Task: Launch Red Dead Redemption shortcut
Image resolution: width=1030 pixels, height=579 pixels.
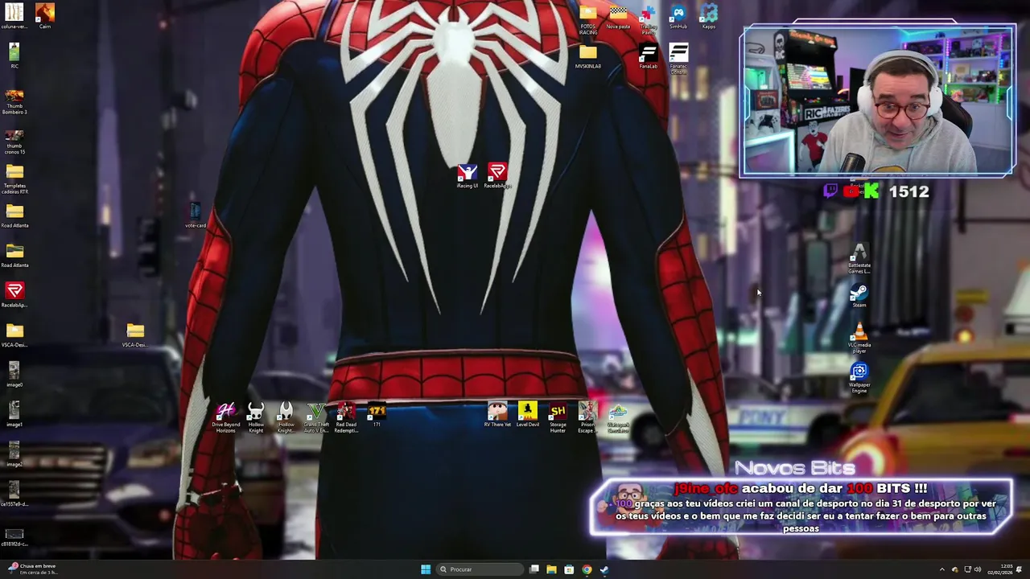Action: 346,417
